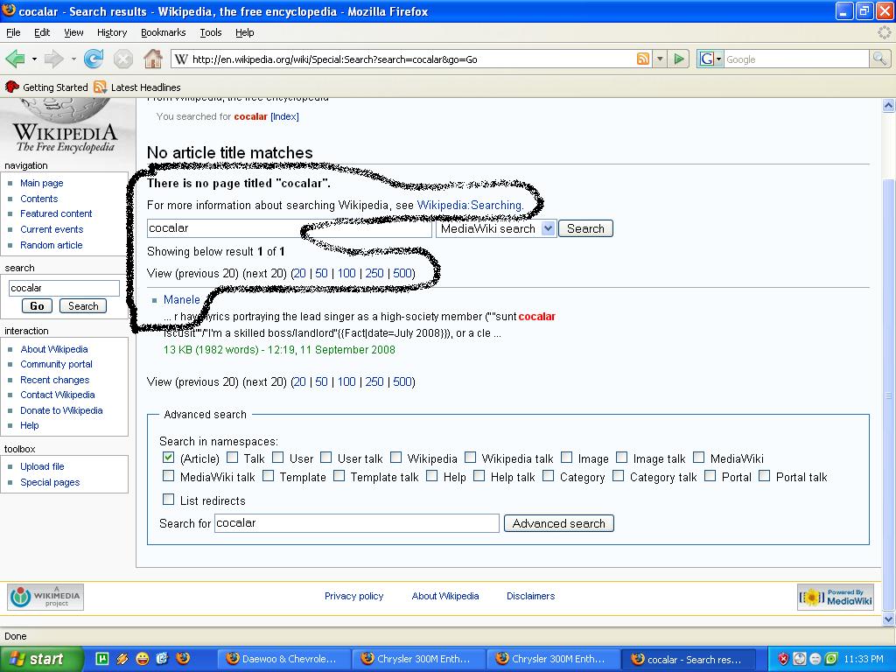Viewport: 896px width, 672px height.
Task: Check the Image namespace checkbox
Action: pyautogui.click(x=566, y=457)
